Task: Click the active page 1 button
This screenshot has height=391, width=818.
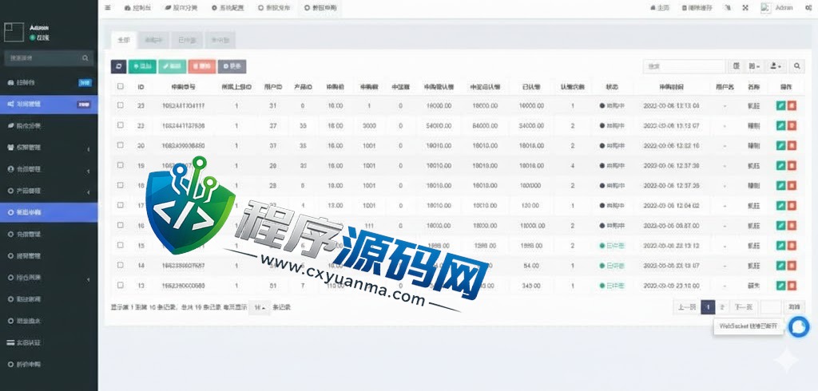Action: 708,307
